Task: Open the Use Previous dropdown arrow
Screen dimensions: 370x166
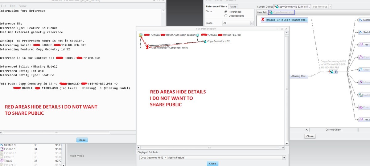Action: (330, 6)
